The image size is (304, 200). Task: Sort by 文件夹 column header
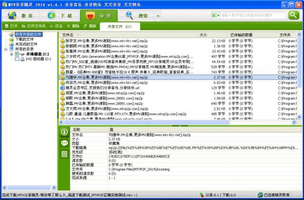[x=286, y=35]
